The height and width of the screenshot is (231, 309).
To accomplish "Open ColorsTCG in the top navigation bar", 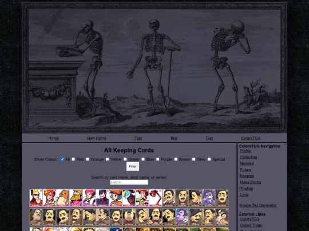I will point(251,138).
